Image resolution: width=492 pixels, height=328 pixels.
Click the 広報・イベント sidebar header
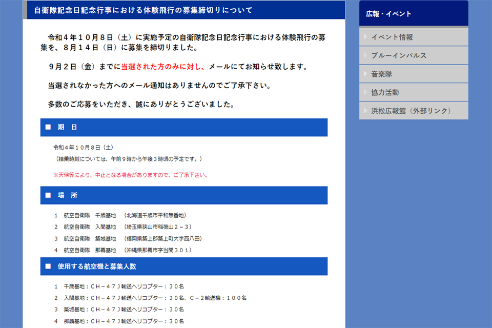(x=414, y=13)
